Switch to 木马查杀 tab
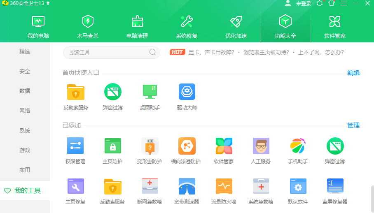374x213 pixels. [x=88, y=26]
